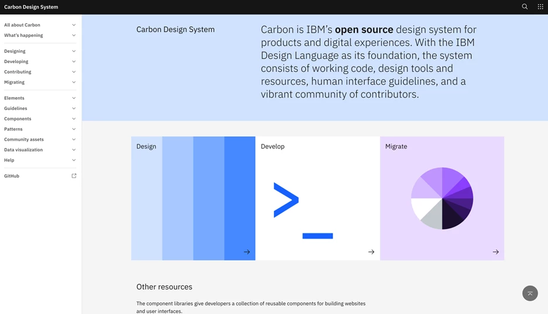
Task: Click the GitHub external link icon
Action: (x=74, y=176)
